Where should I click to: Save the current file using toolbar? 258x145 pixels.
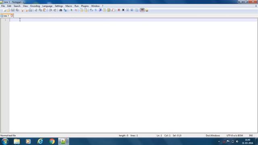(x=12, y=10)
